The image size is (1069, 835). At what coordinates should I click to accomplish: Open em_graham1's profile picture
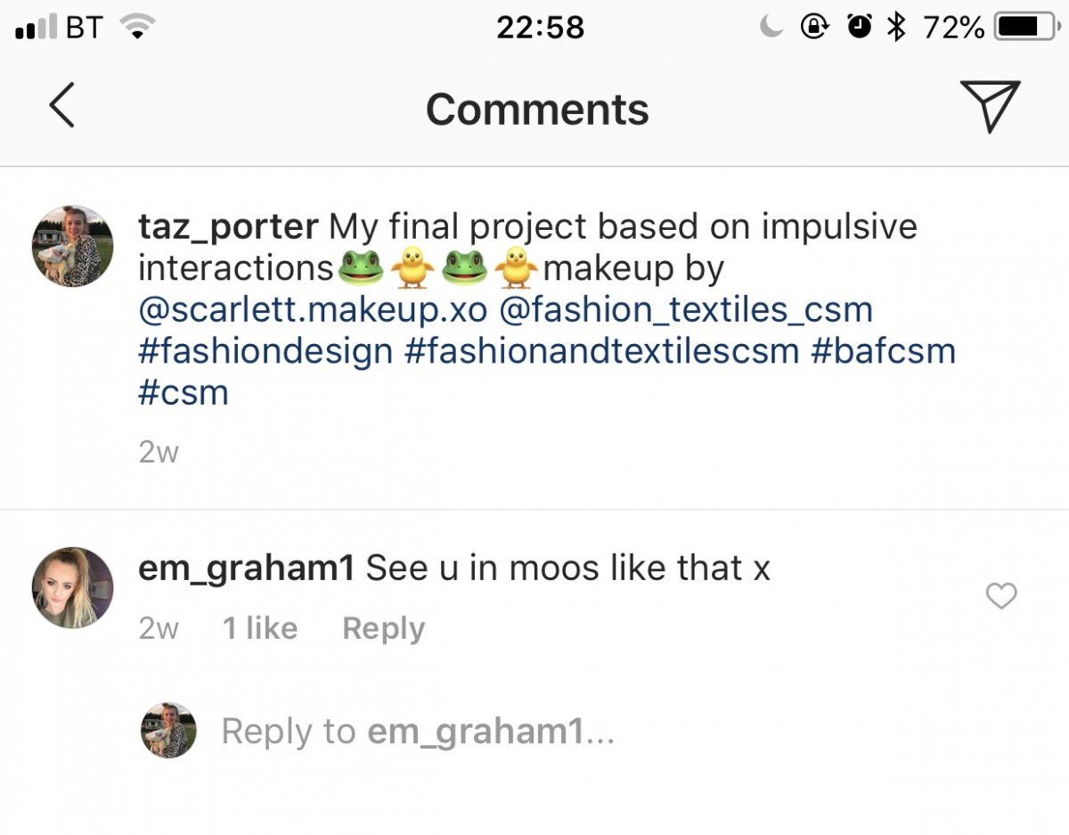pyautogui.click(x=72, y=587)
